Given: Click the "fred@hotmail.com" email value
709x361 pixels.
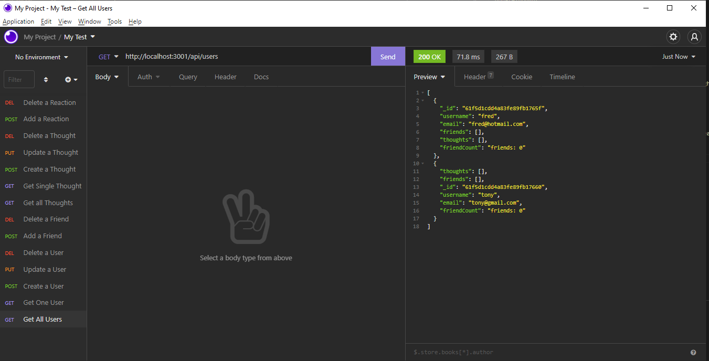Looking at the screenshot, I should [496, 124].
